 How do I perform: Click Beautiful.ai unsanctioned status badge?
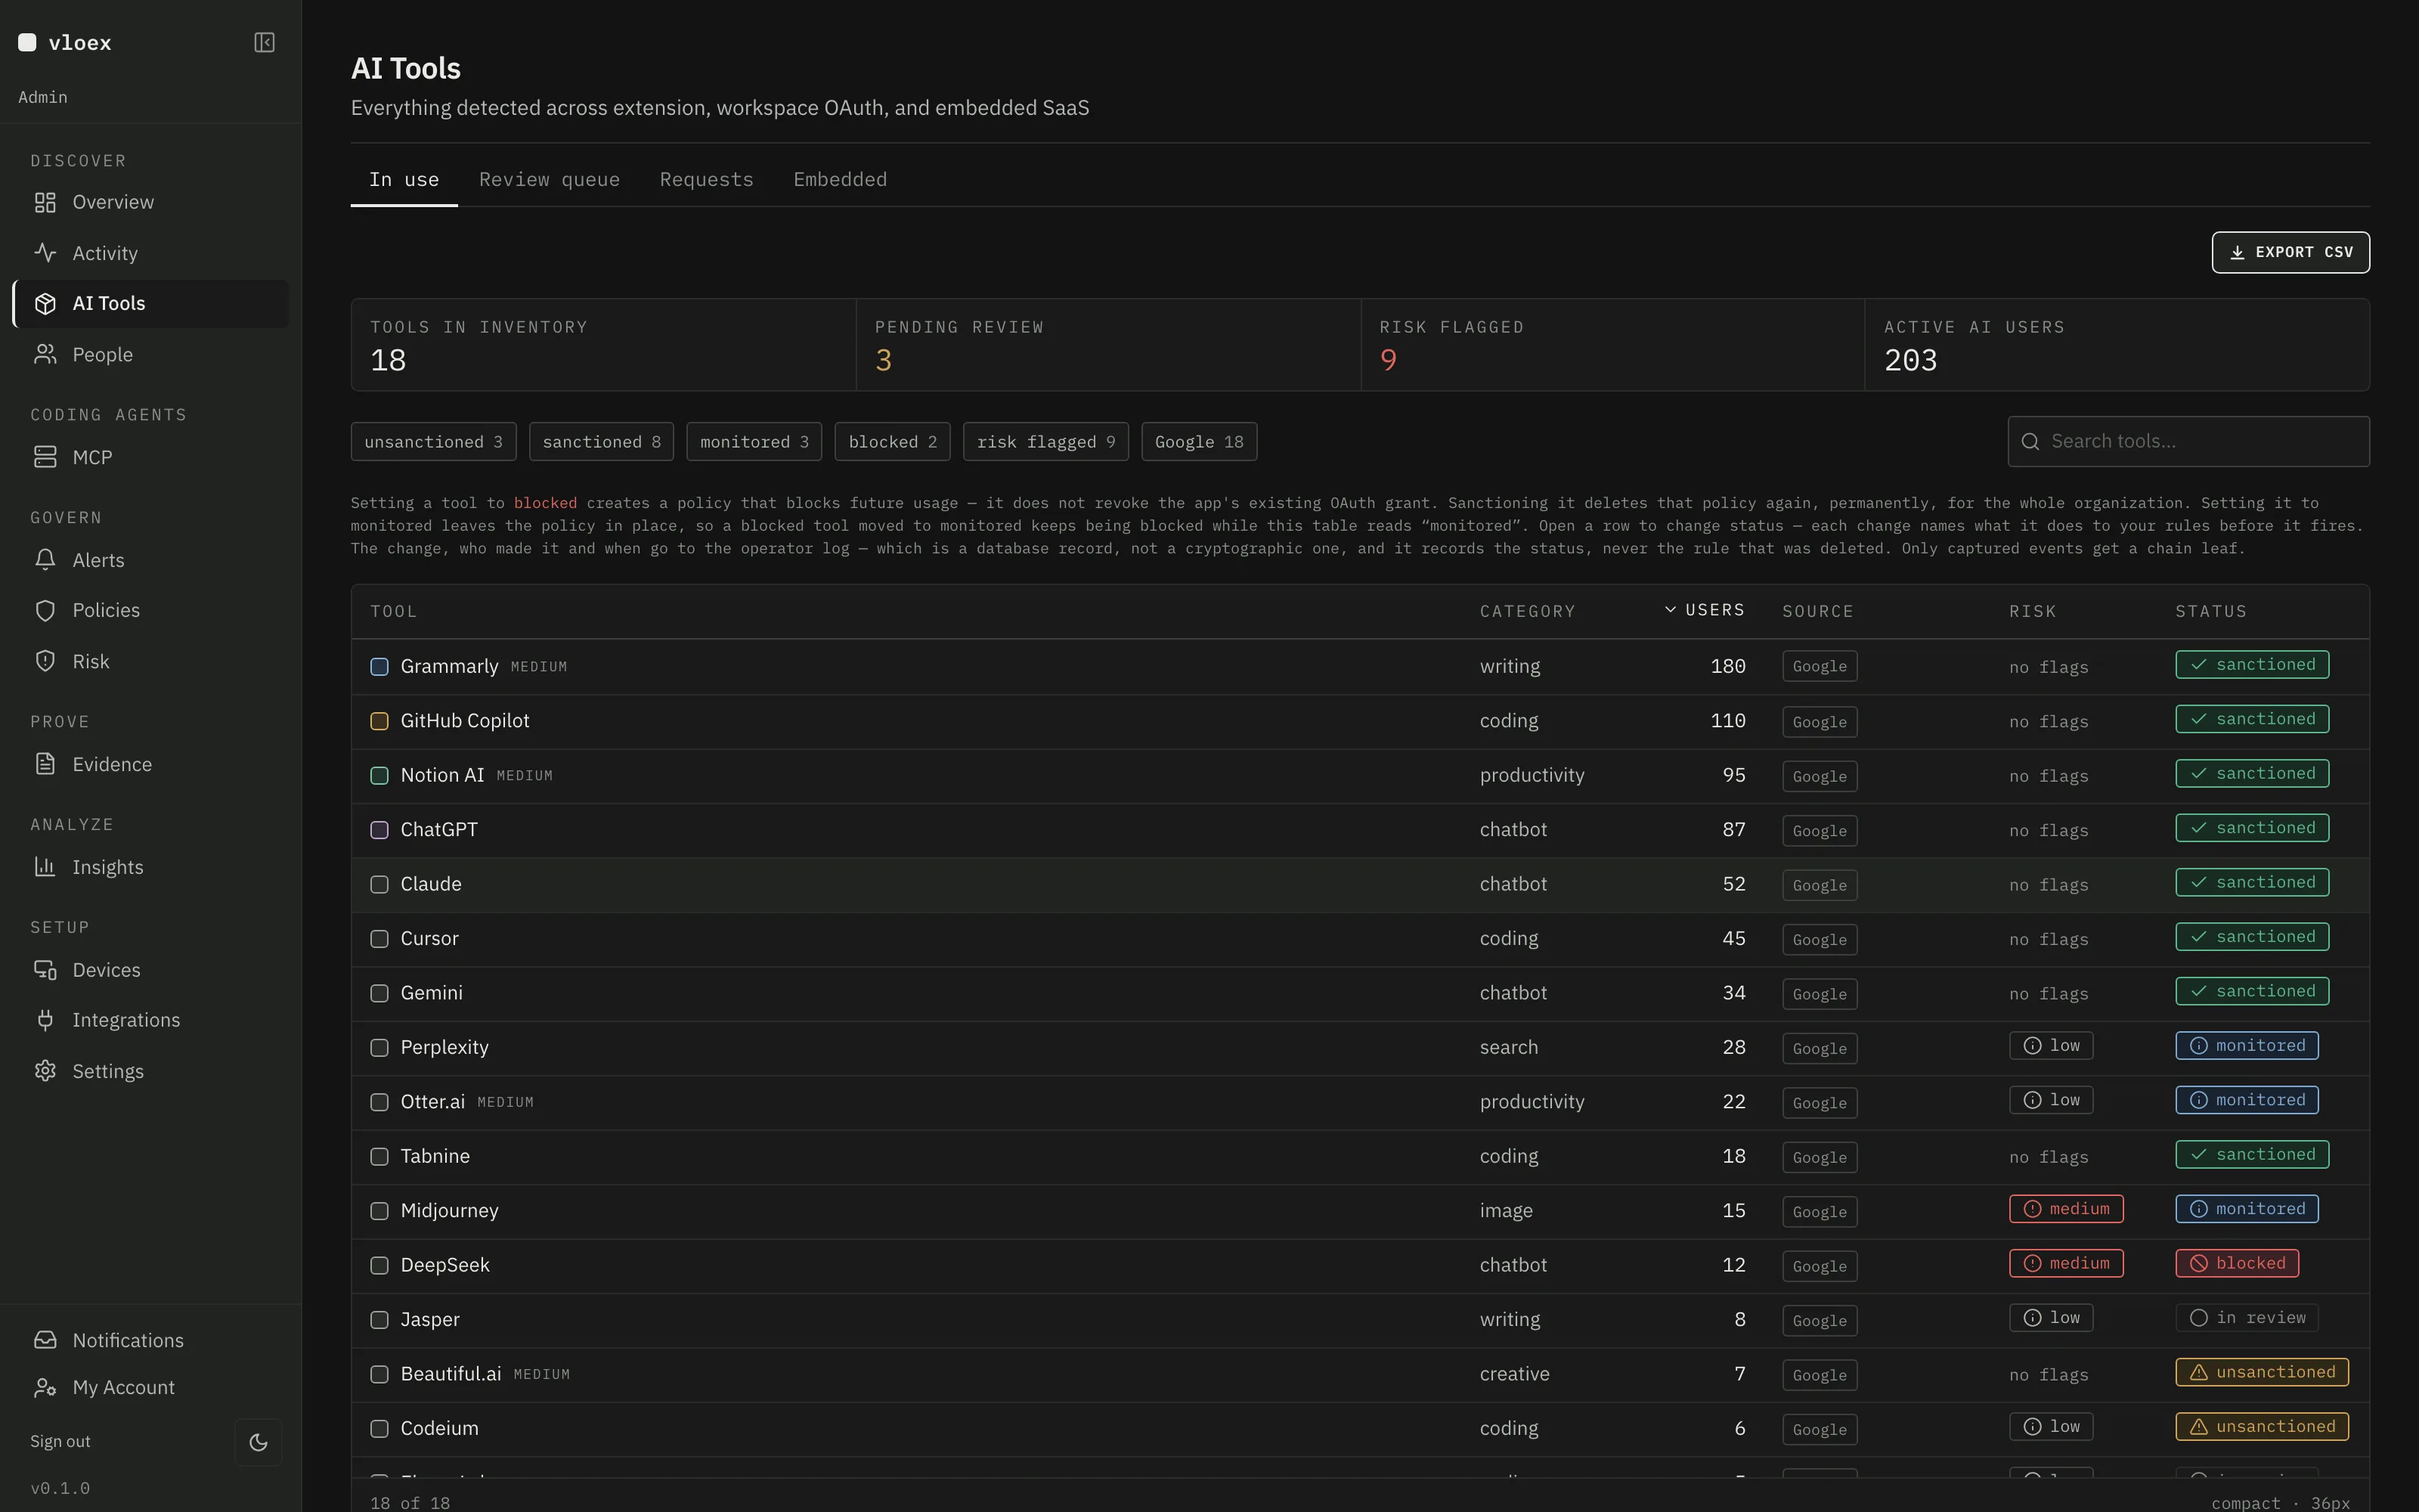tap(2262, 1373)
